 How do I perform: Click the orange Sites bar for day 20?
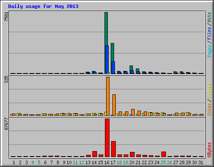133,112
